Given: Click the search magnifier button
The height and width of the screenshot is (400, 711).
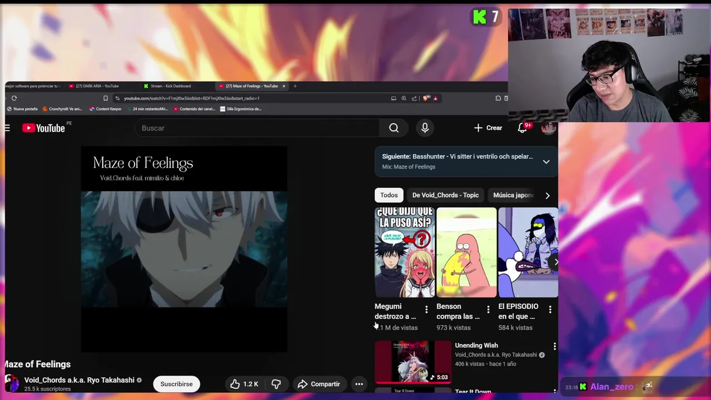Looking at the screenshot, I should click(x=394, y=128).
